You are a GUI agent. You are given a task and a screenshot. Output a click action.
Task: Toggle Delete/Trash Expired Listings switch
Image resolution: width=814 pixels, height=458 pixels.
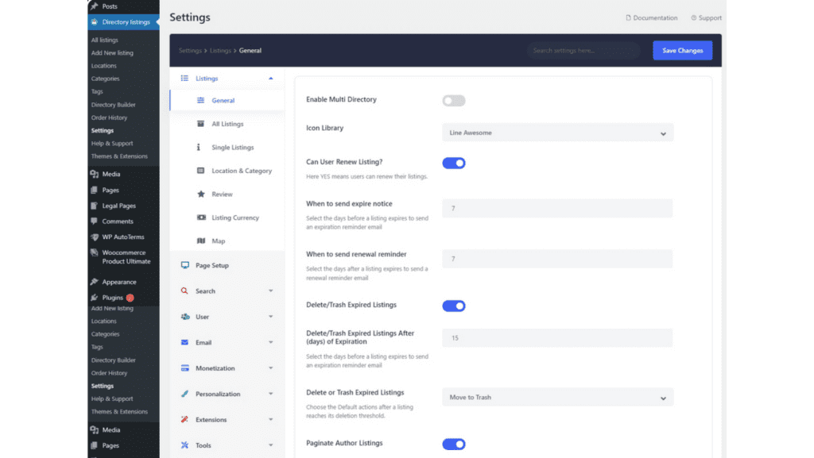[x=454, y=306]
